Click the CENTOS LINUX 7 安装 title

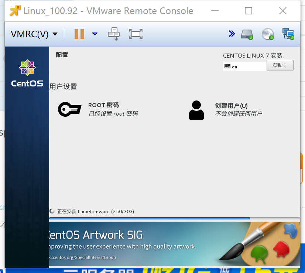(x=253, y=56)
